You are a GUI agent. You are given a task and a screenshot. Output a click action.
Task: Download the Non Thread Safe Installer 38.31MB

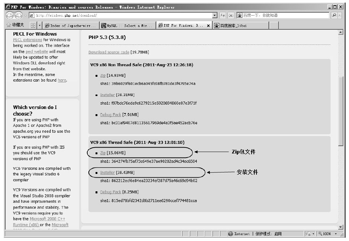(107, 95)
